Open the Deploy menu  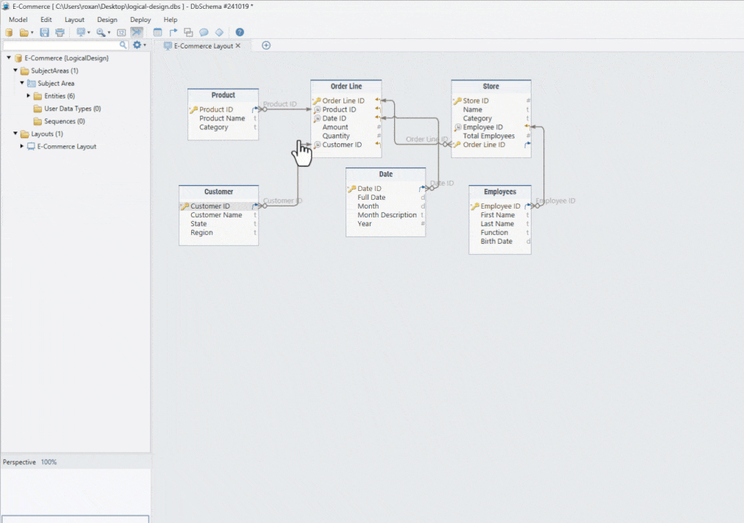(140, 19)
